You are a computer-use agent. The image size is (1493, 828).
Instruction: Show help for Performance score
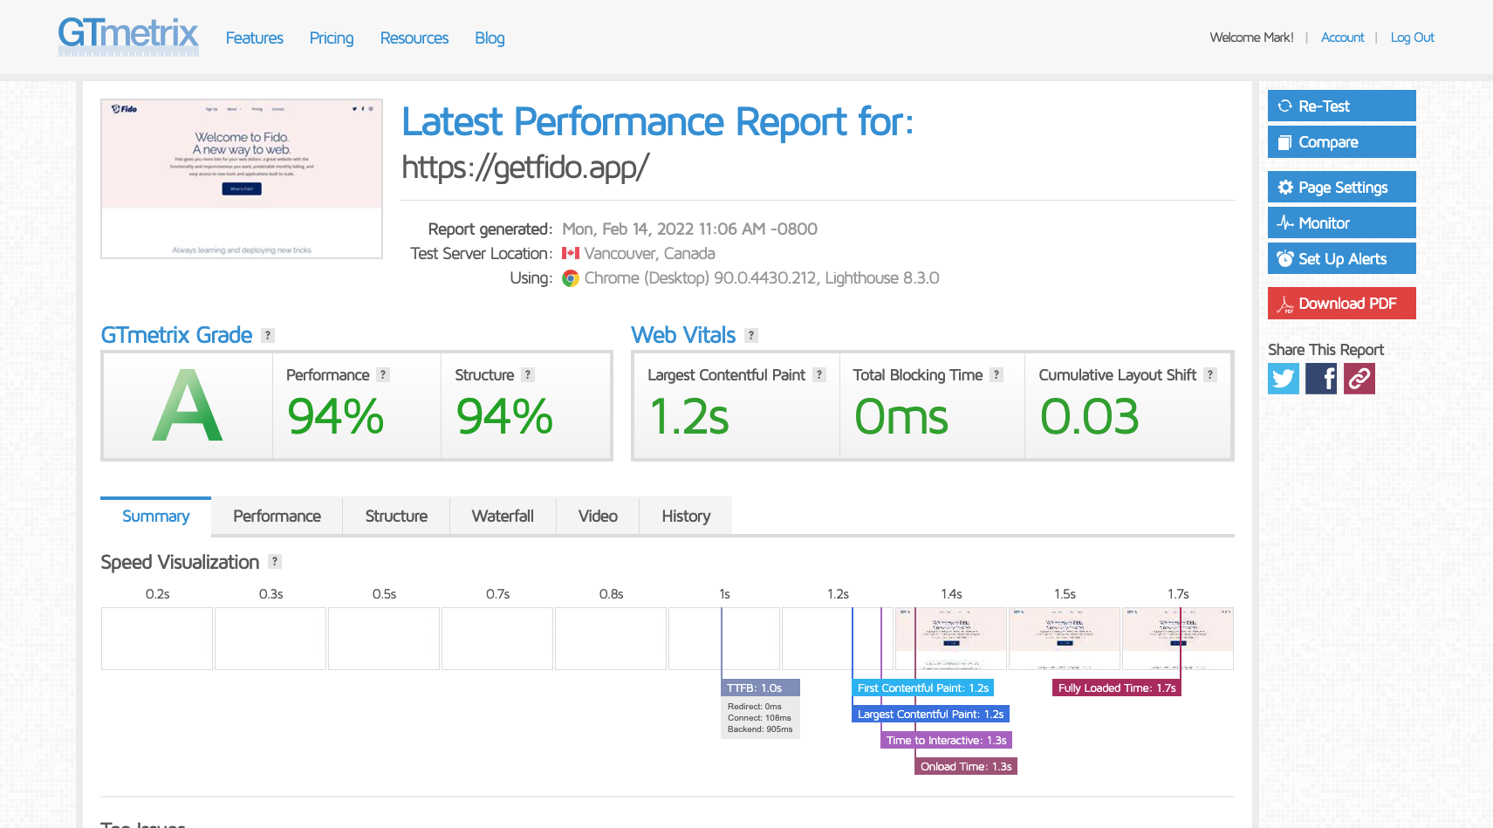coord(383,374)
